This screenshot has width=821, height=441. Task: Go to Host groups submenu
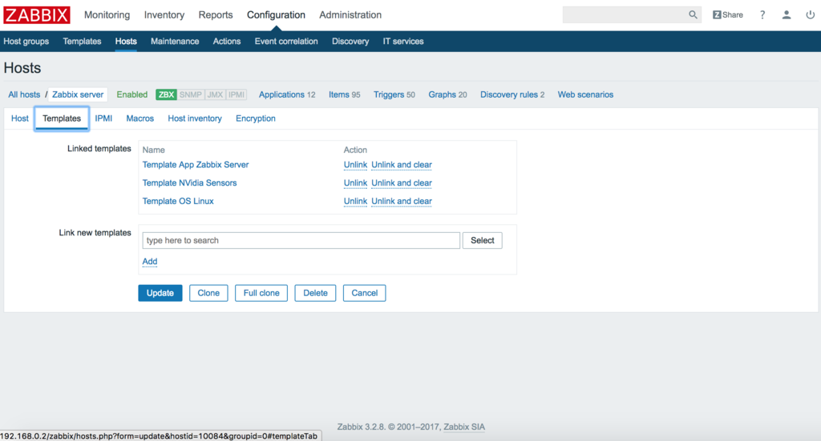point(26,42)
